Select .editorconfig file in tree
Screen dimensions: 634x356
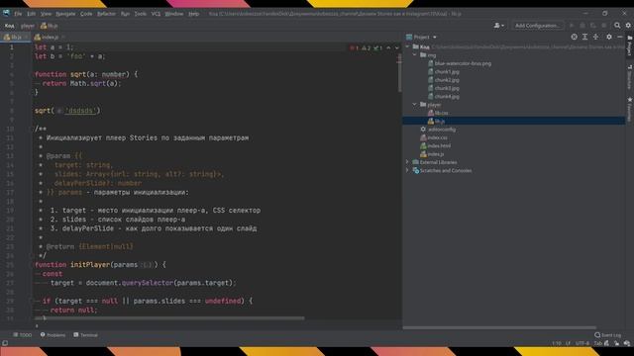(x=438, y=130)
